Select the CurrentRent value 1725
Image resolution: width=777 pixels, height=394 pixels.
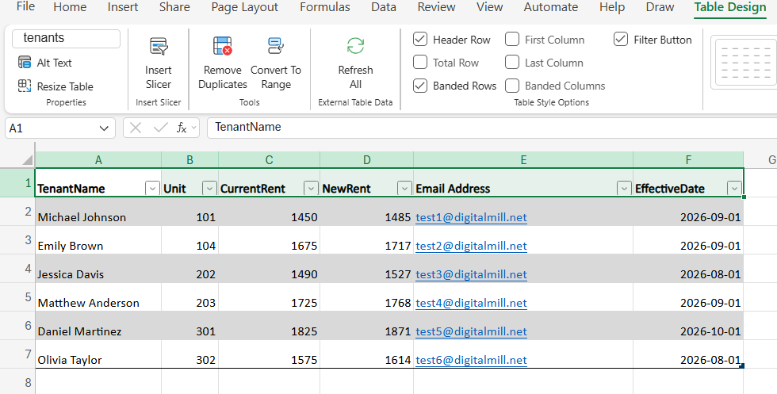click(269, 297)
